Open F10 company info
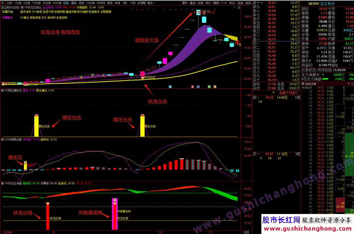This screenshot has width=354, height=234. point(224,3)
